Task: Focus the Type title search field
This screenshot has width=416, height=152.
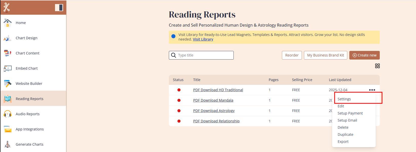Action: tap(204, 55)
